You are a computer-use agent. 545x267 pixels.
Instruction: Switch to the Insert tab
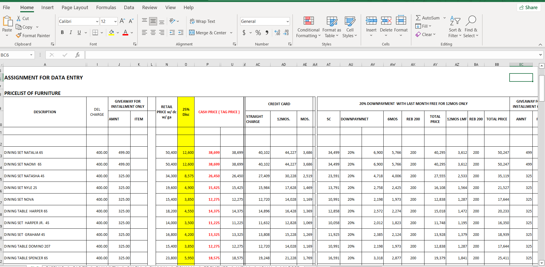pyautogui.click(x=47, y=7)
